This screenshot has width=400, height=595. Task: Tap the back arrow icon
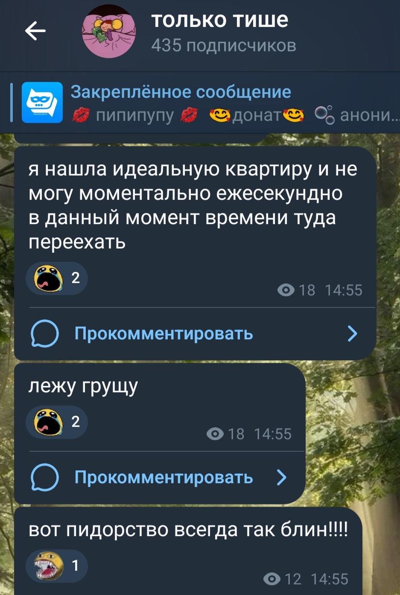click(35, 30)
